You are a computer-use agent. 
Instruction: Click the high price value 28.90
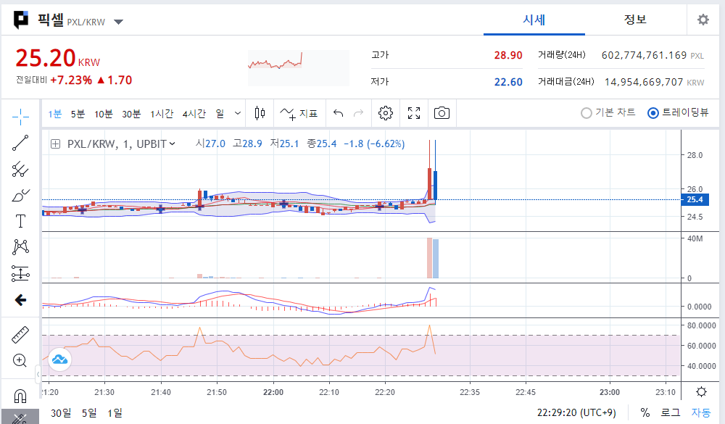508,56
